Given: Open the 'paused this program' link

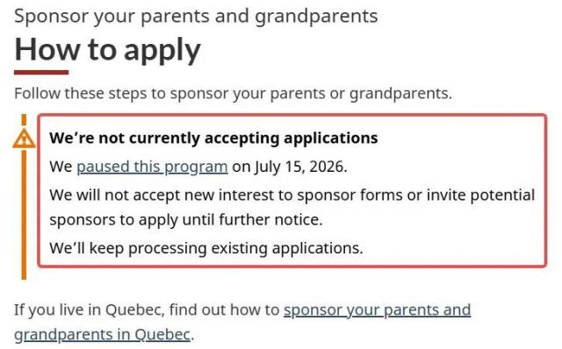Looking at the screenshot, I should [x=152, y=167].
